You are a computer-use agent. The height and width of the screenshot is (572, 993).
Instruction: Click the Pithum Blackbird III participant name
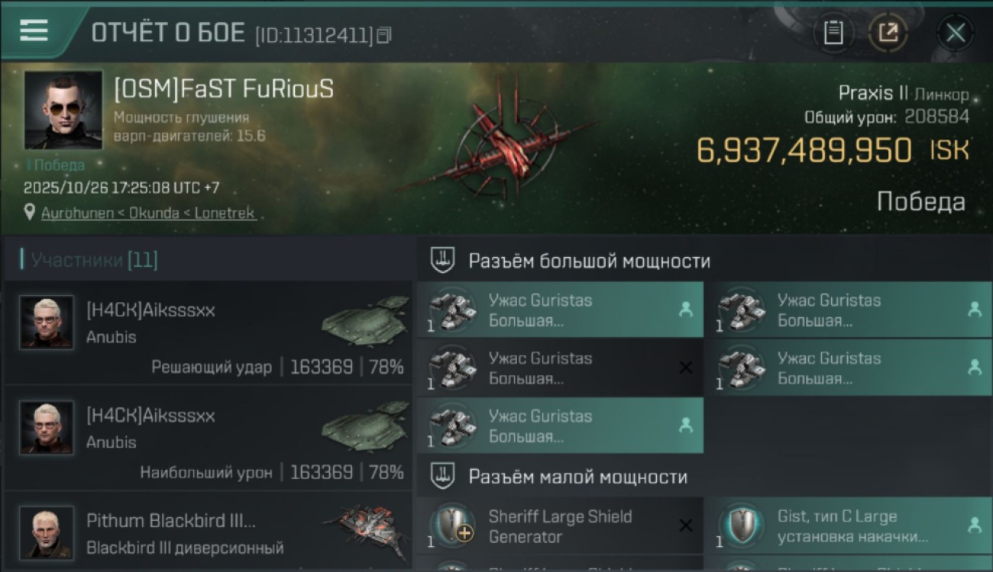[170, 521]
